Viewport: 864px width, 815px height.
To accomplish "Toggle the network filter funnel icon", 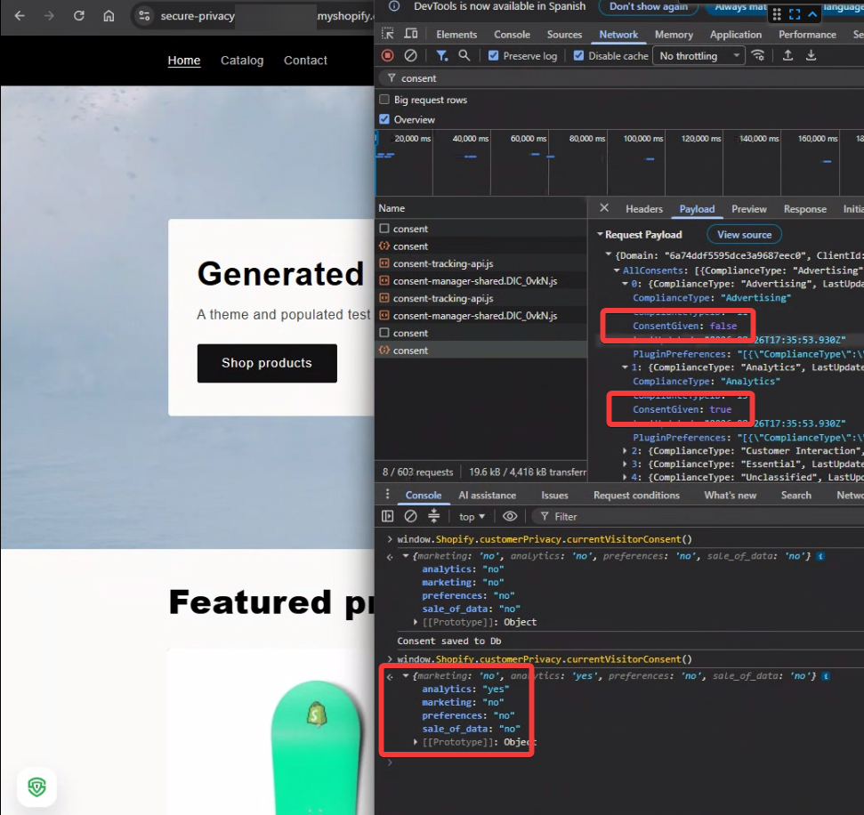I will [x=442, y=55].
